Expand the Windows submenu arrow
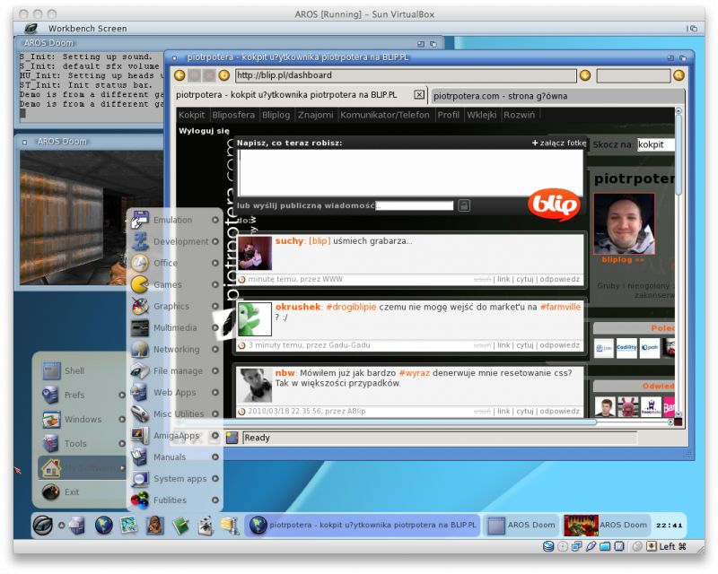The height and width of the screenshot is (574, 718). click(x=122, y=419)
